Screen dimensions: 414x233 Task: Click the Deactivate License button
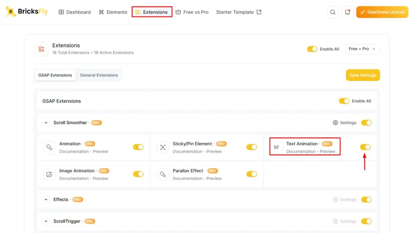(382, 12)
